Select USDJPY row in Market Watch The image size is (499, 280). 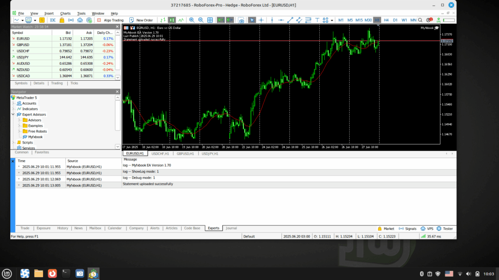click(x=62, y=57)
